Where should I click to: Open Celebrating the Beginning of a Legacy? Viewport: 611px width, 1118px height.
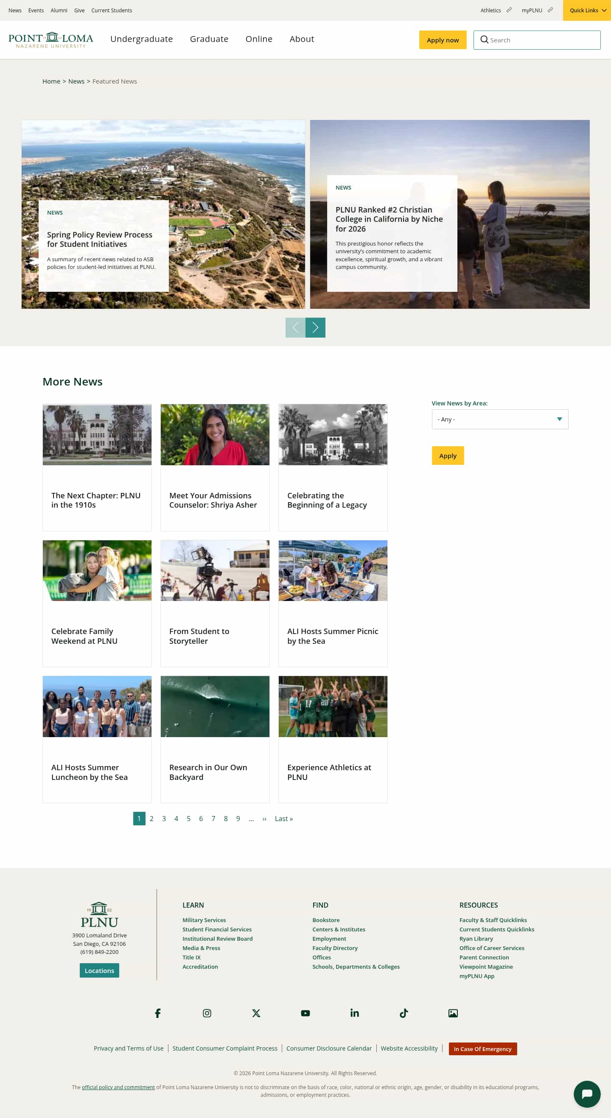pos(327,500)
